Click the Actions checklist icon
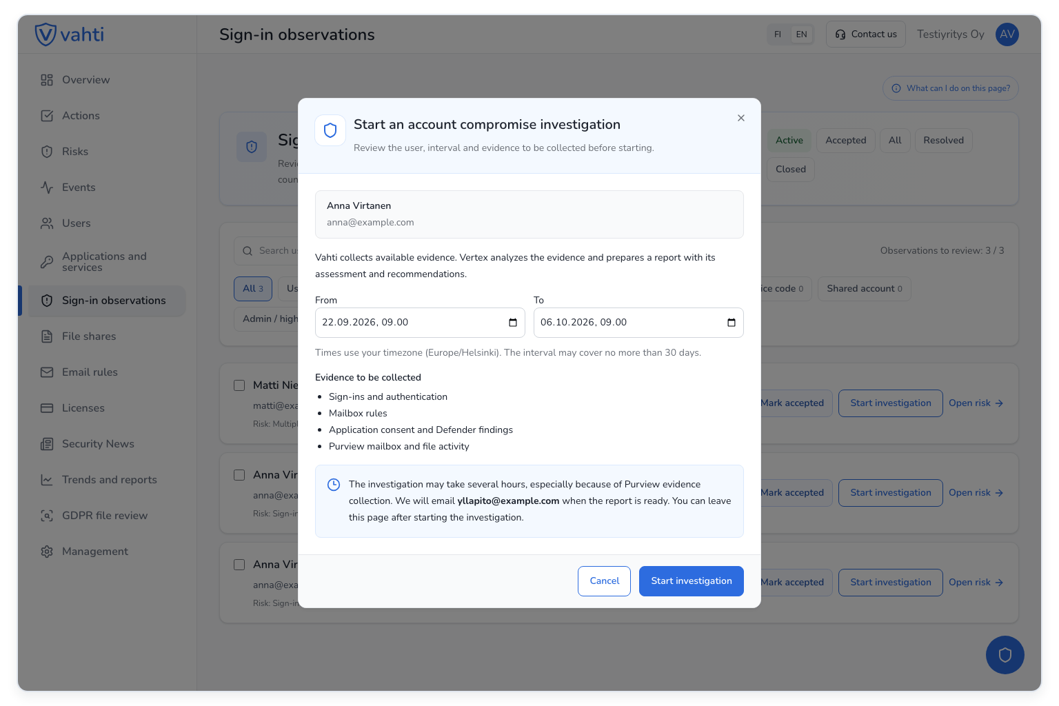1059x706 pixels. tap(47, 116)
